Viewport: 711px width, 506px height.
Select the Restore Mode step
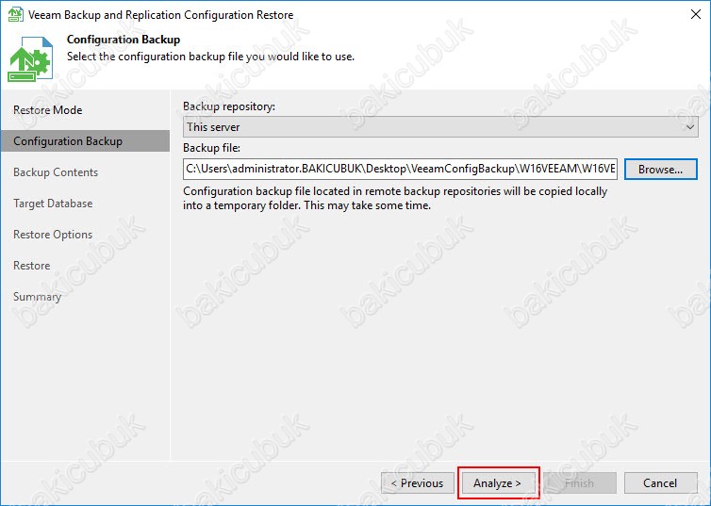point(47,110)
